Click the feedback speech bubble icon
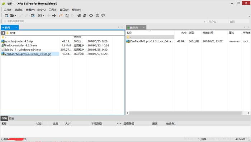This screenshot has width=251, height=142. (x=103, y=15)
